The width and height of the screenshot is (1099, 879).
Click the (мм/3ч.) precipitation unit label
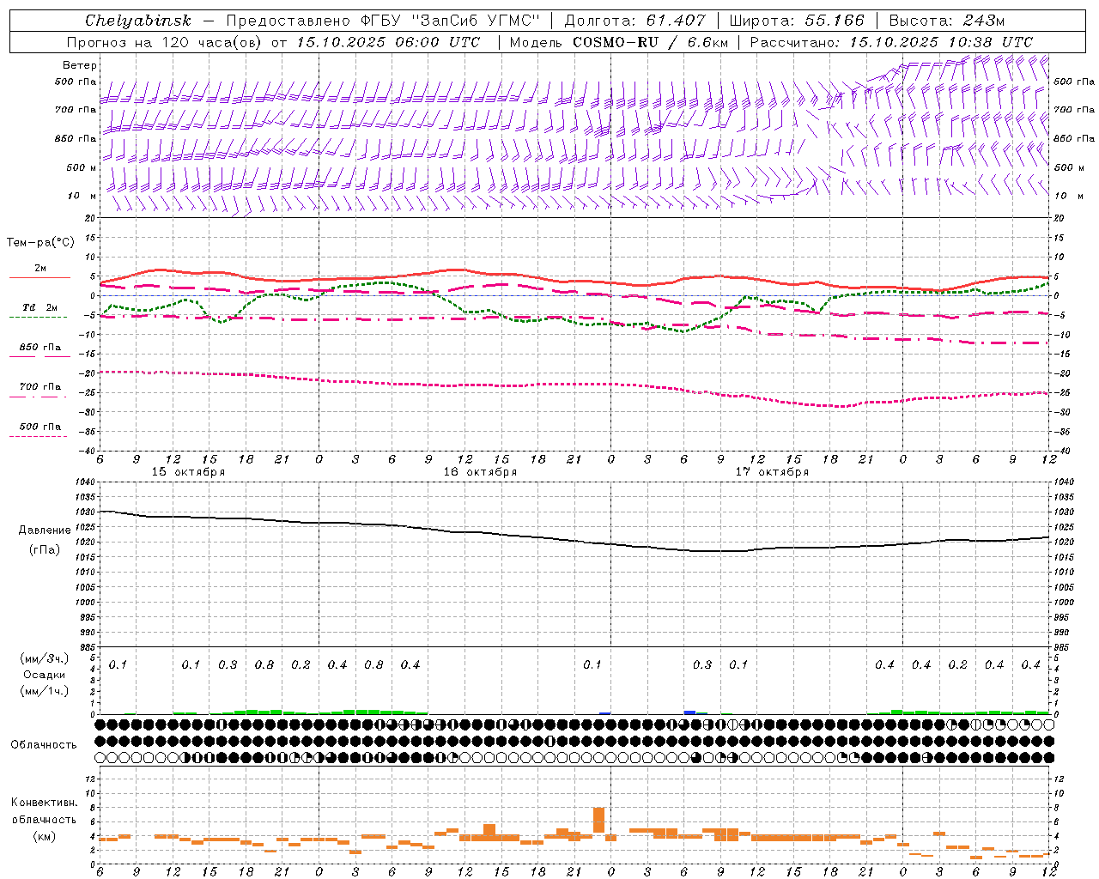point(45,658)
